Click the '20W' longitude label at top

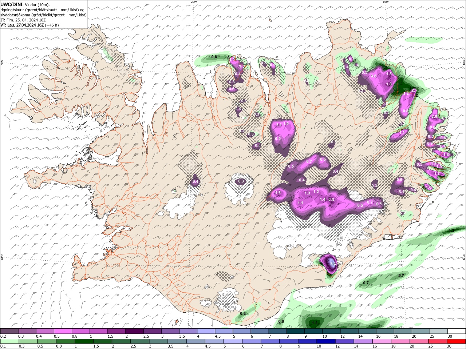coord(194,2)
